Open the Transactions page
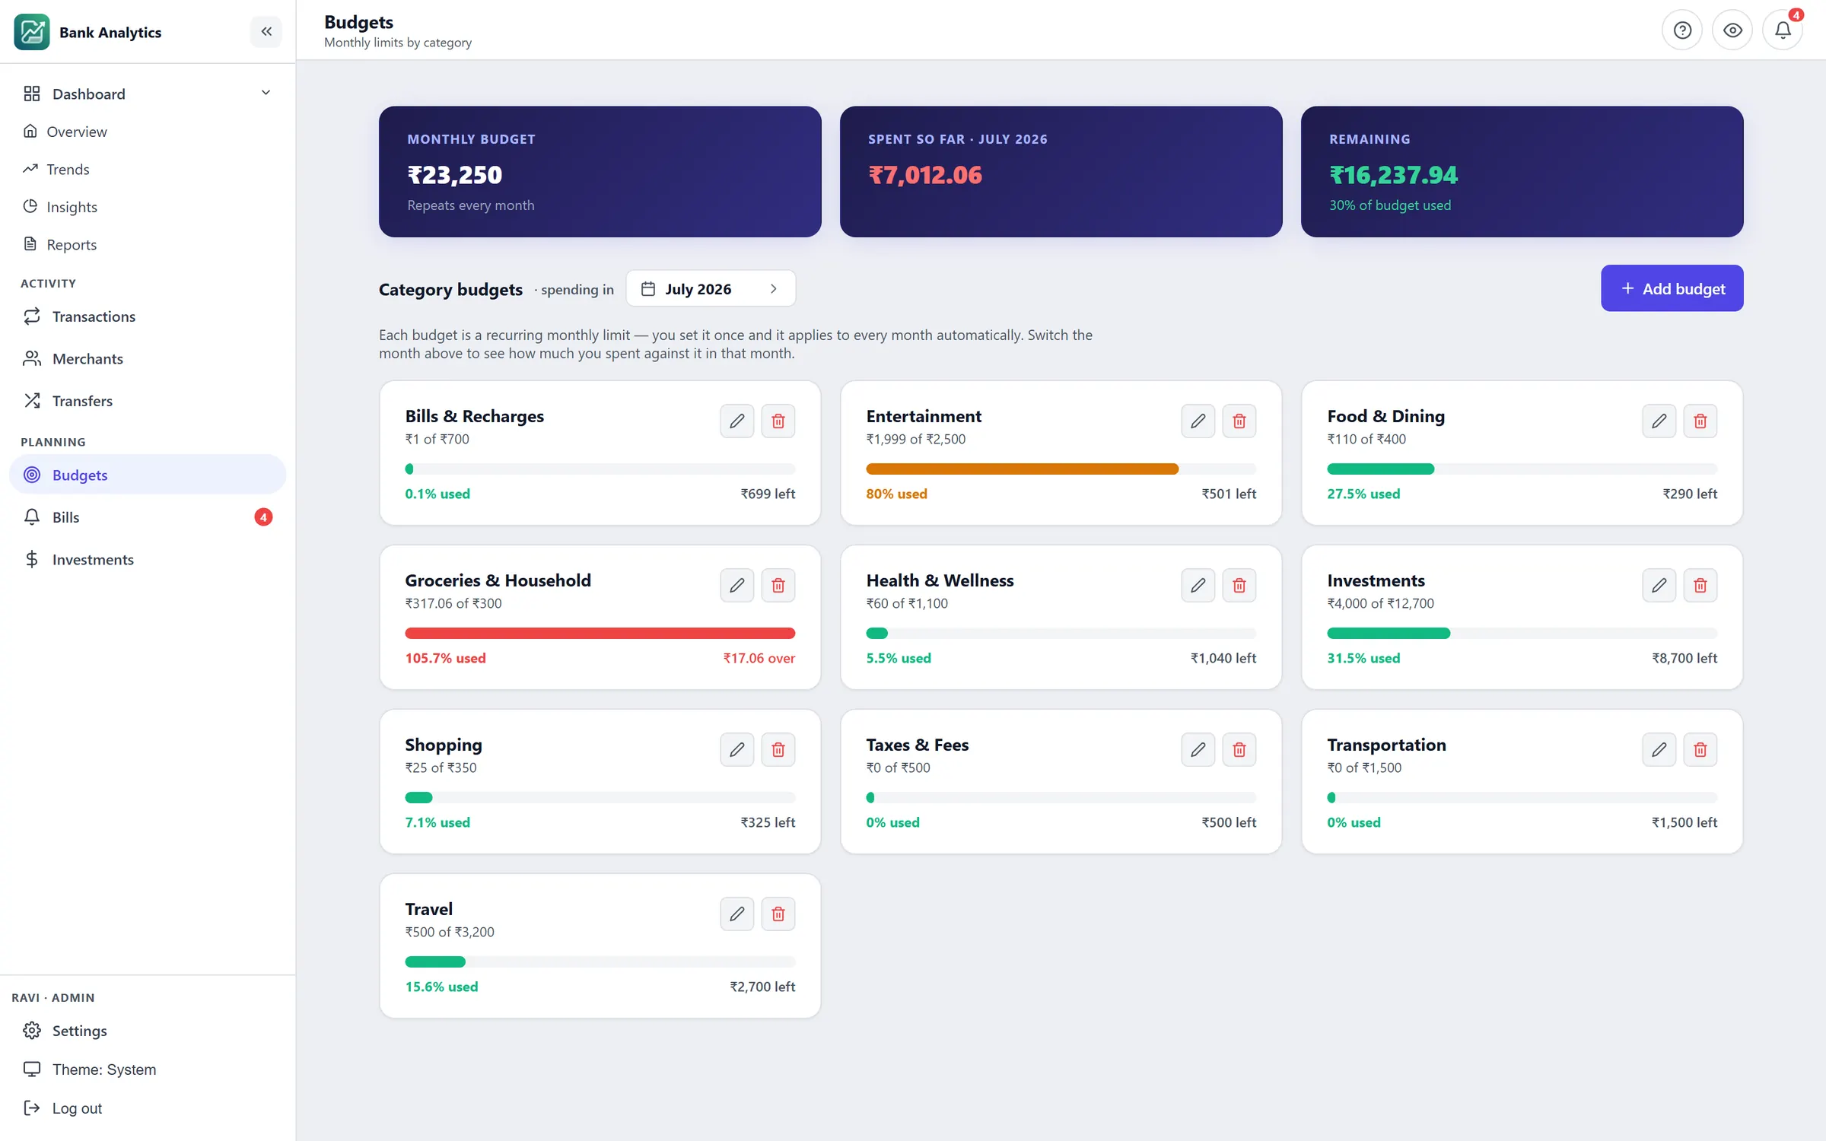This screenshot has height=1141, width=1826. click(147, 316)
